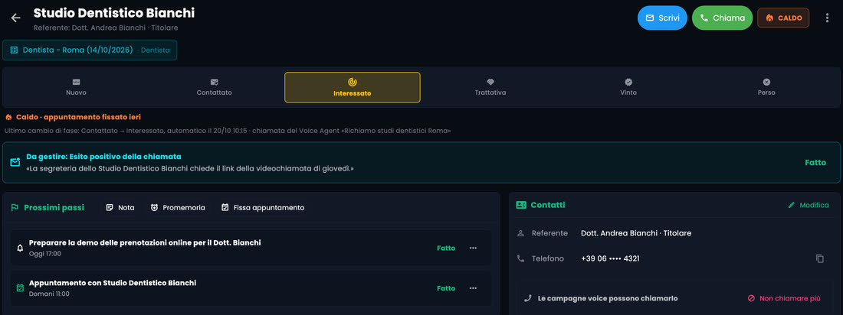Click the Scrivi message button
The height and width of the screenshot is (315, 843).
[x=662, y=18]
